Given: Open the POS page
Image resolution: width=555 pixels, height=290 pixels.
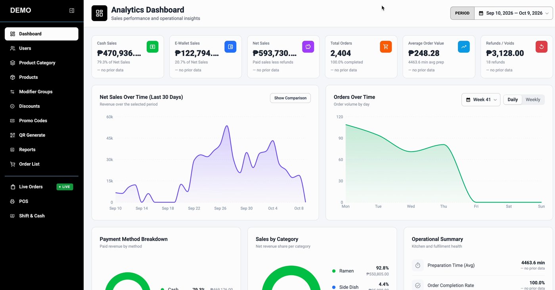Looking at the screenshot, I should pos(42,202).
